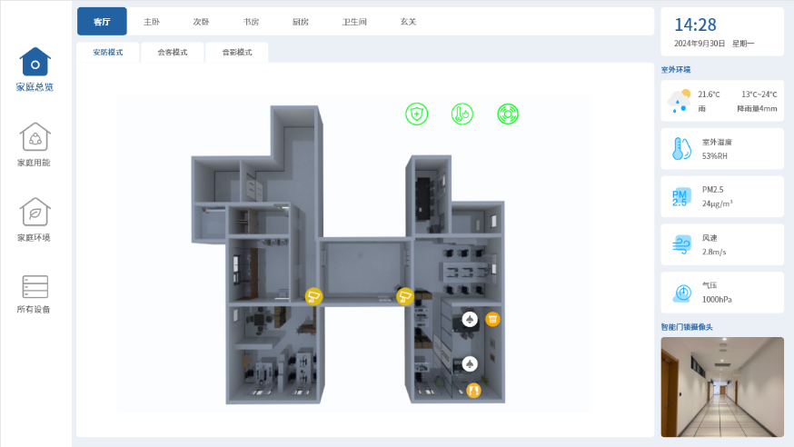Click the green thermometer temperature icon

[462, 114]
